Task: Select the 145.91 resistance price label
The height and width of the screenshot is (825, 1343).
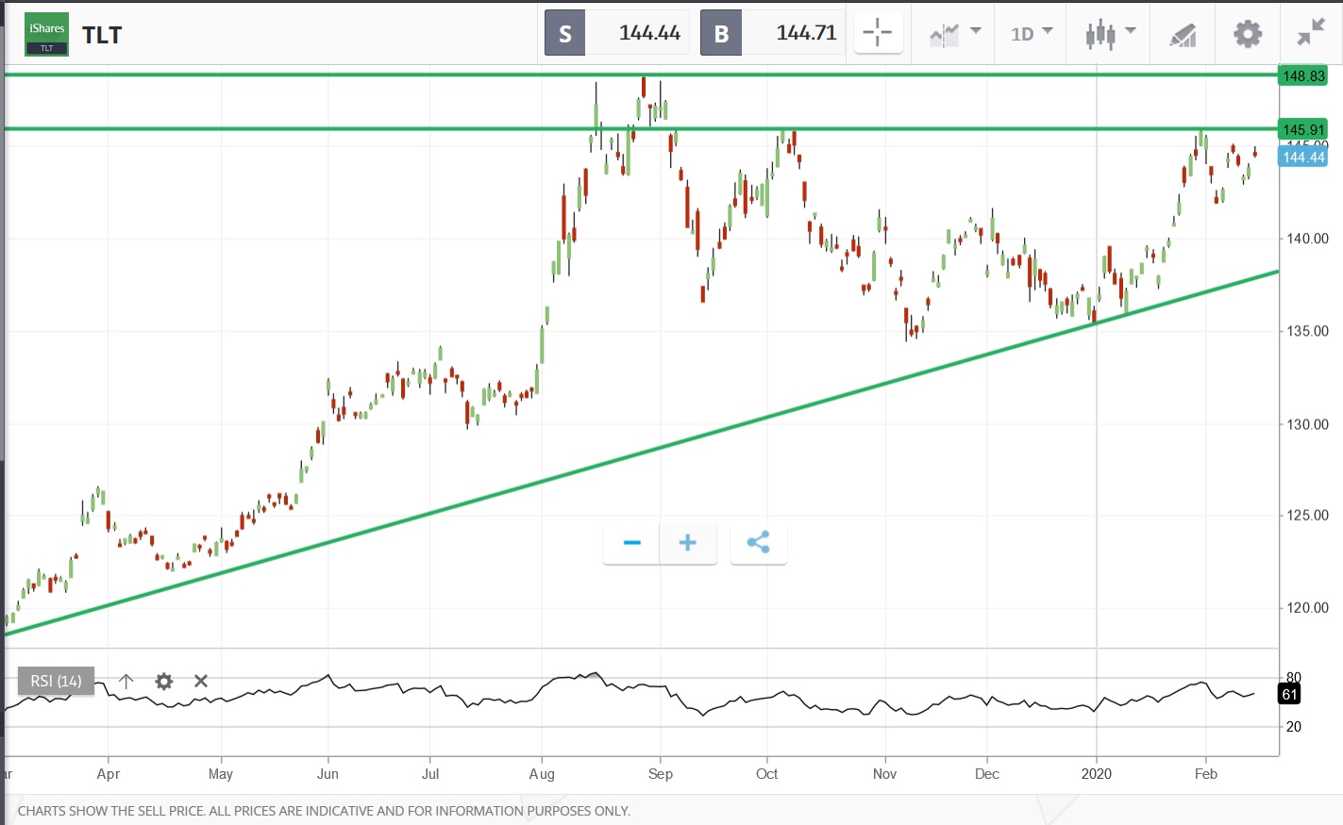Action: (1302, 129)
